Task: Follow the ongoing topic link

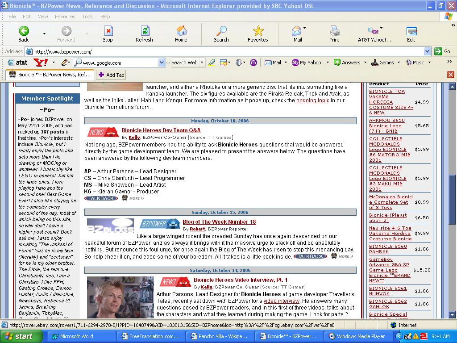Action: click(x=313, y=100)
